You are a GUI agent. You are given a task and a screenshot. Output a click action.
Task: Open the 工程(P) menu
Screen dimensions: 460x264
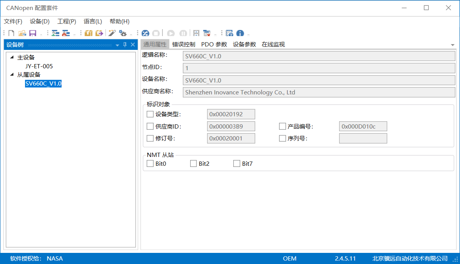click(x=67, y=21)
